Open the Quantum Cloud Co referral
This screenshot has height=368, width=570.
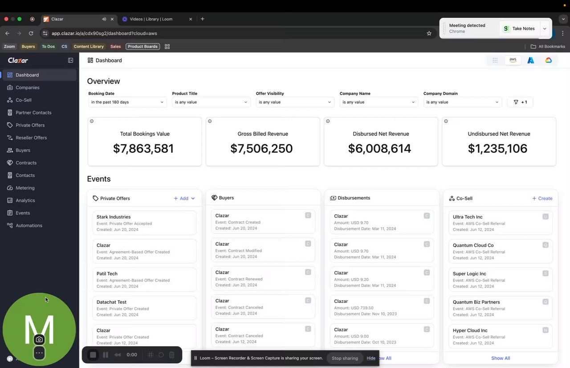tap(501, 251)
